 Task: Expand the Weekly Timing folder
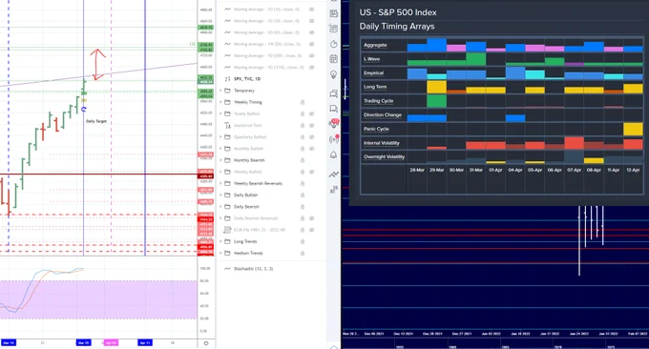pyautogui.click(x=220, y=102)
